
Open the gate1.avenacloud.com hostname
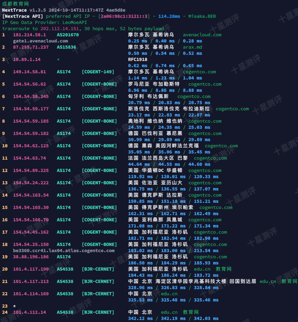tap(40, 41)
